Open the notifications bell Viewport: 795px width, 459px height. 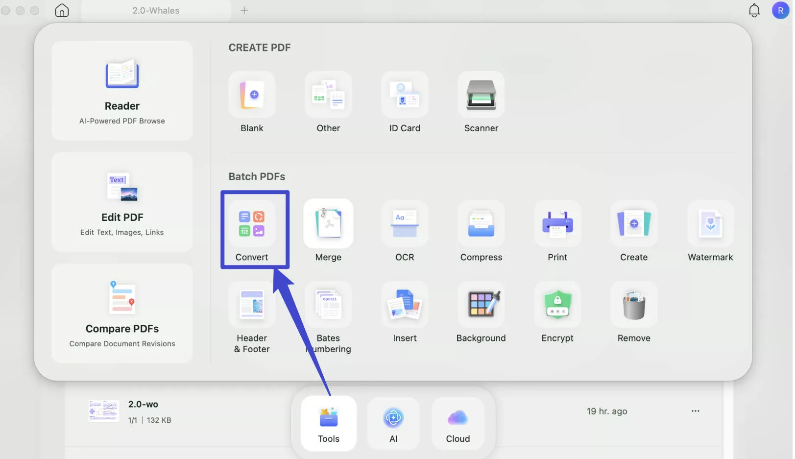pos(754,10)
